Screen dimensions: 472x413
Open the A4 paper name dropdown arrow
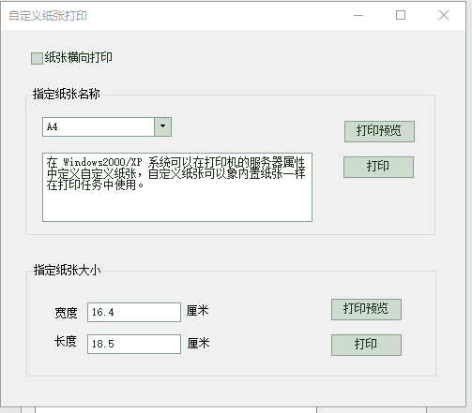click(x=162, y=126)
